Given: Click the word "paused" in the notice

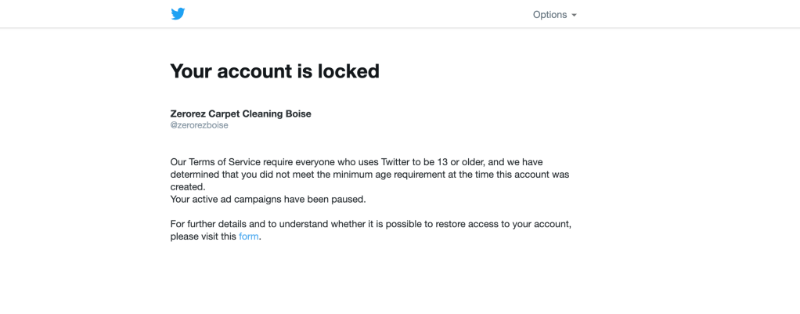Looking at the screenshot, I should [x=348, y=199].
